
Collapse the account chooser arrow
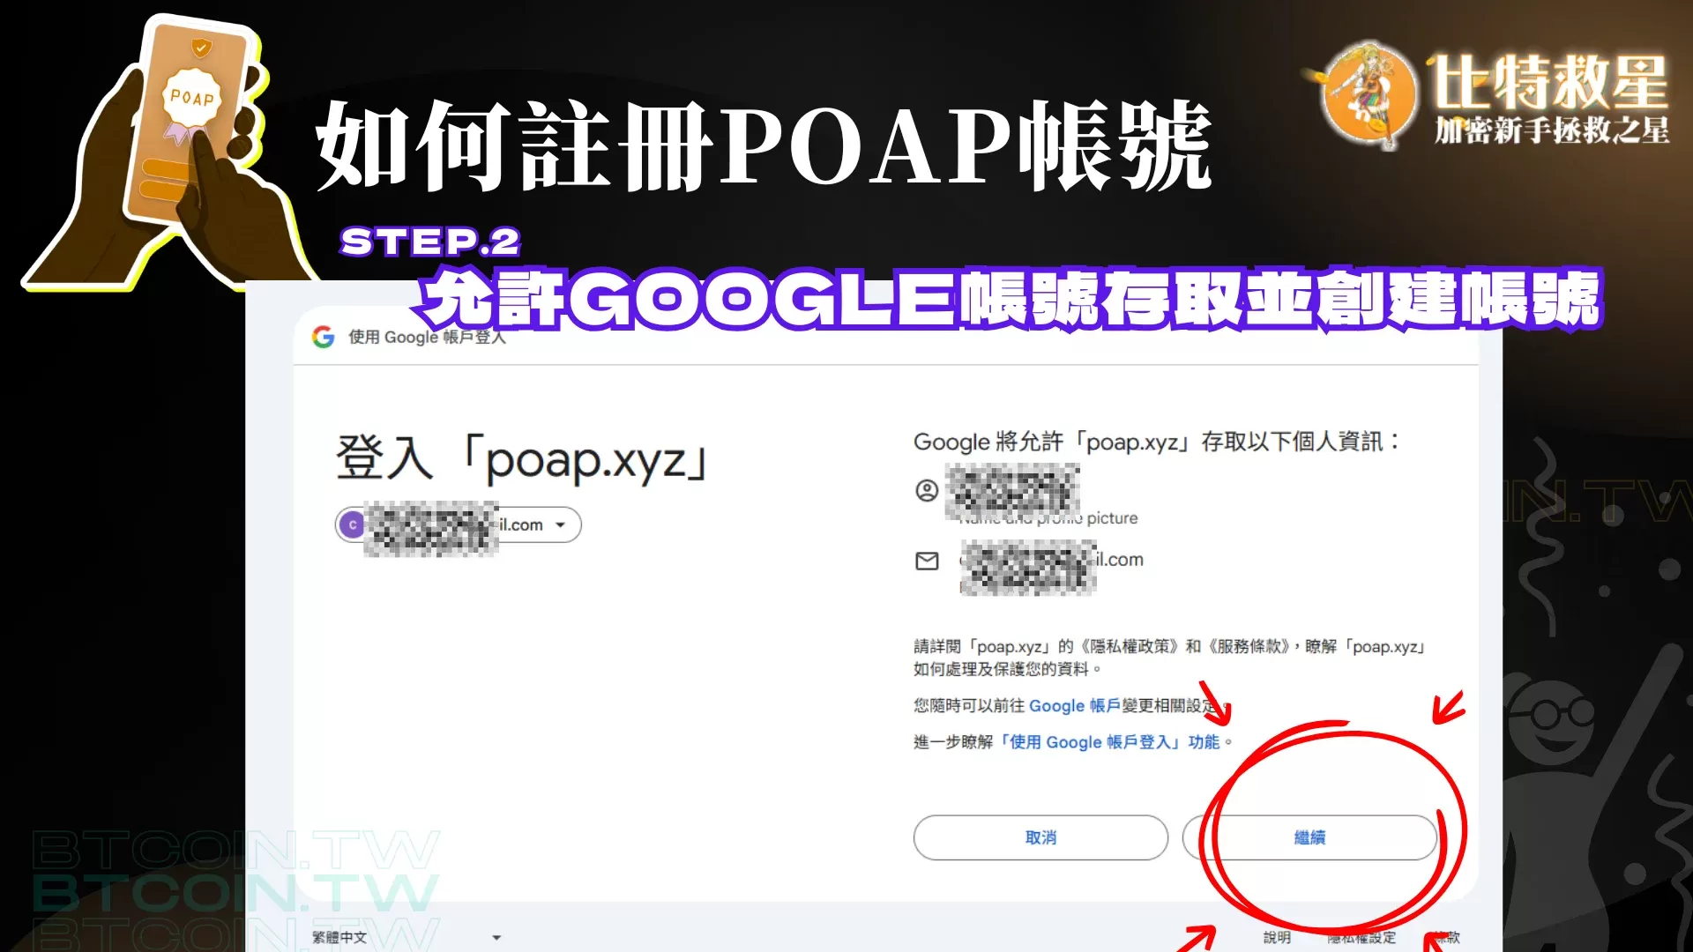[559, 524]
